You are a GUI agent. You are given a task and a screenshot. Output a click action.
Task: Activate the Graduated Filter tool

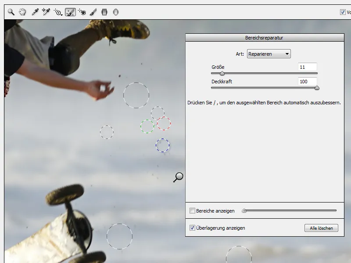point(104,12)
